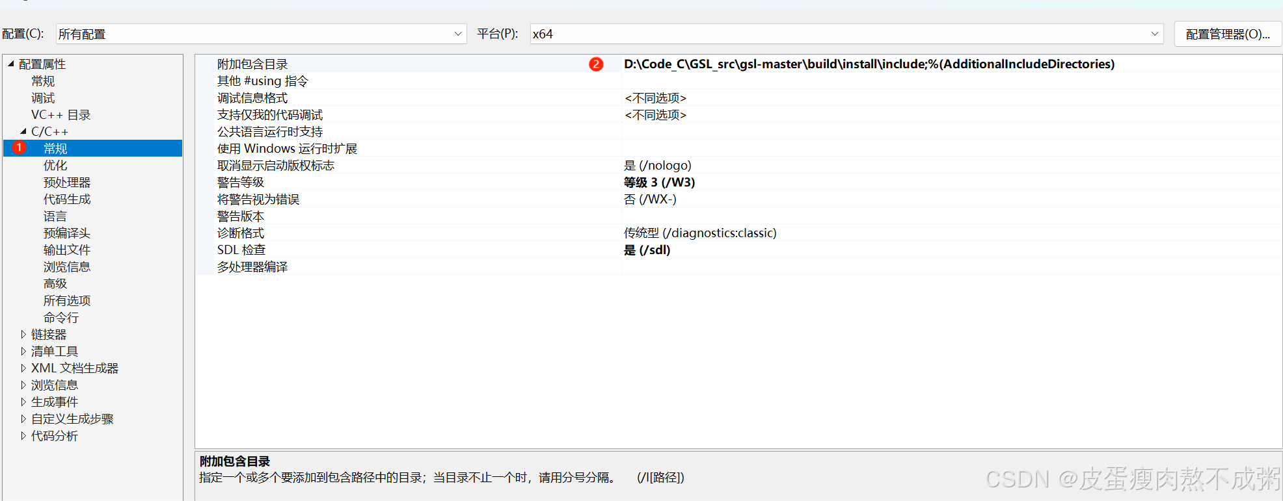
Task: Click 支持仅我的代码调试 value <不同选项>
Action: 656,115
